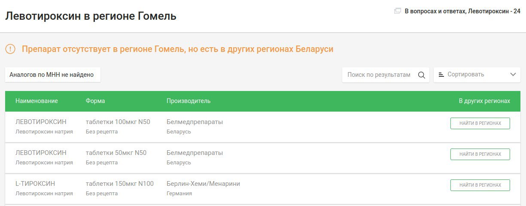Find Левотироксин 50мкг N50 in other regions
The image size is (526, 206).
coord(480,154)
